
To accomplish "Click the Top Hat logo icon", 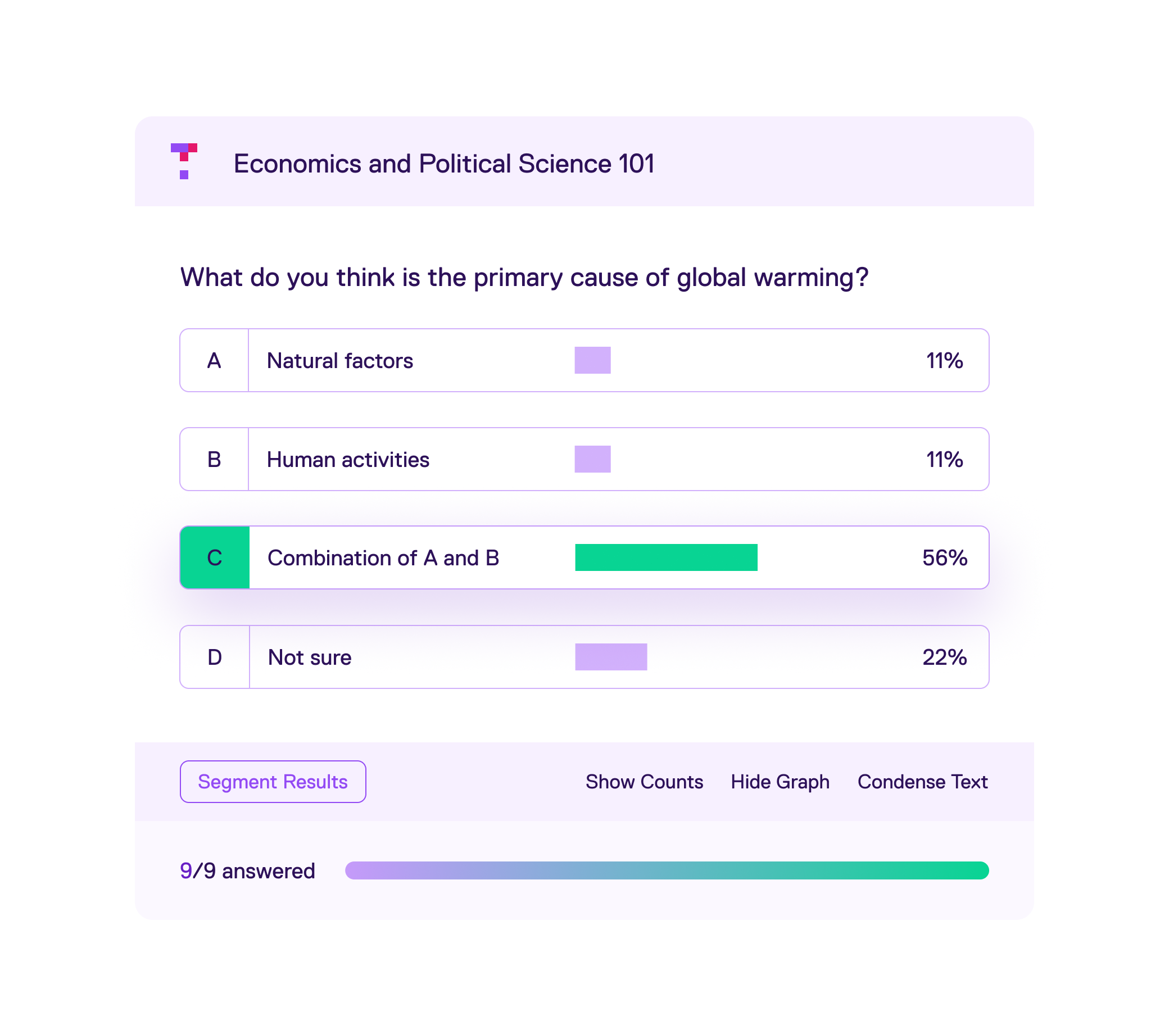I will [x=184, y=161].
